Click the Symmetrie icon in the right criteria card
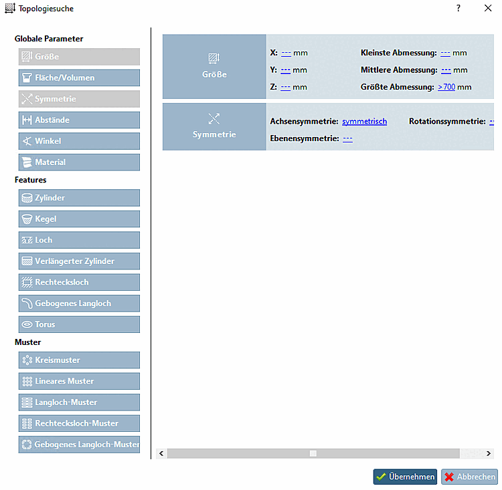Screen dimensions: 502x490 tap(214, 119)
